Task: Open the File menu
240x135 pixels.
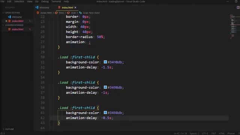Action: point(2,1)
